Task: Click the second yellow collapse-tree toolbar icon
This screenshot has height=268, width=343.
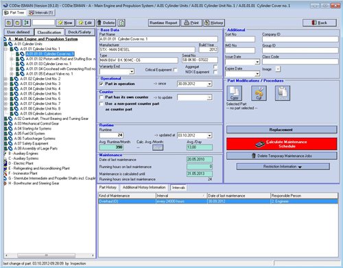Action: click(17, 23)
